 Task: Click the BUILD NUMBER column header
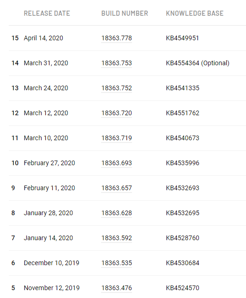(x=125, y=13)
